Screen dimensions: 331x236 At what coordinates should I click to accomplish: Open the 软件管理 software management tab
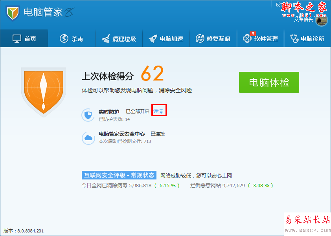(261, 38)
